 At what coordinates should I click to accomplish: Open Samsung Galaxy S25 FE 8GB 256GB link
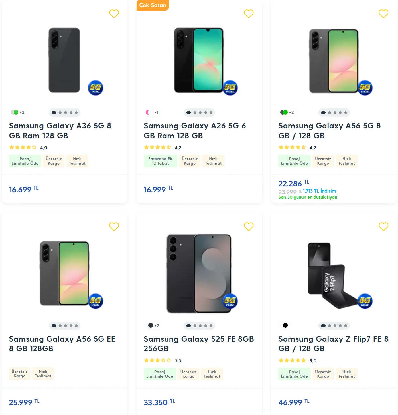pyautogui.click(x=199, y=344)
